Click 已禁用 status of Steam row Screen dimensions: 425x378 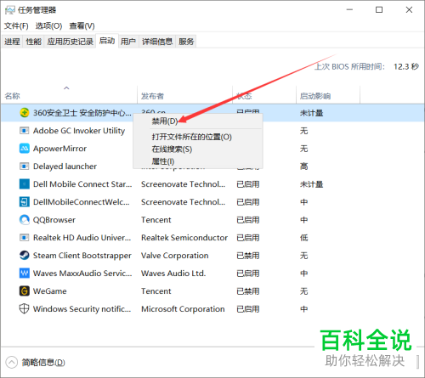[x=248, y=256]
